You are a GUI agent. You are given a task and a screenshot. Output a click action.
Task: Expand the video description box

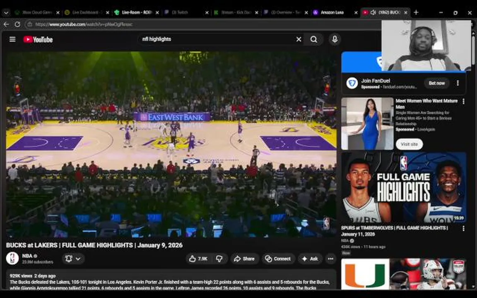(171, 280)
